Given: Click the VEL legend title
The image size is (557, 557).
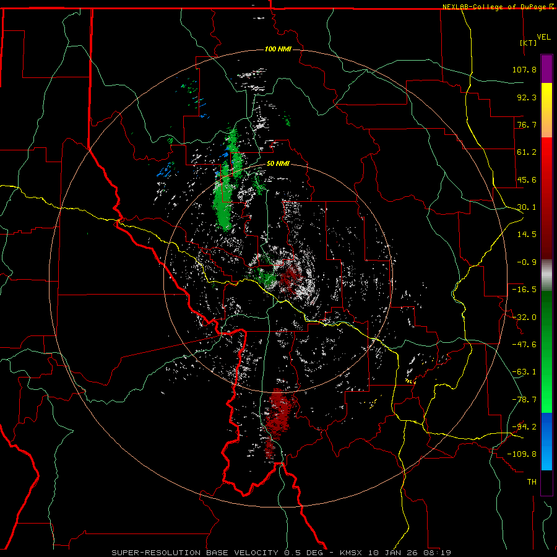Looking at the screenshot, I should point(544,37).
